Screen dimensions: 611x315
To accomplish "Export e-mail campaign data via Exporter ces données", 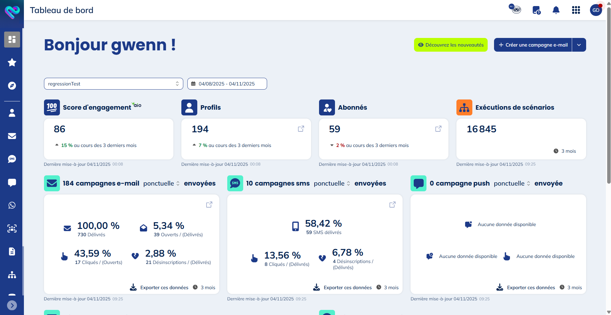I will click(x=159, y=288).
